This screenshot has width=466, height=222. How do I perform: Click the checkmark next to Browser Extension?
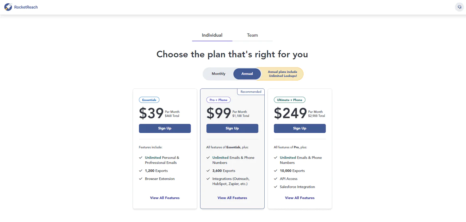140,179
